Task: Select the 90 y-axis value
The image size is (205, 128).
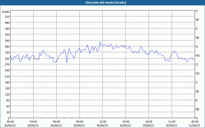Action: [x=8, y=100]
